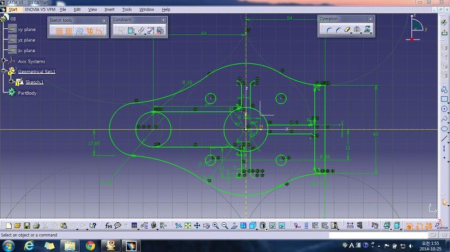
Task: Open the Help menu
Action: click(x=166, y=9)
